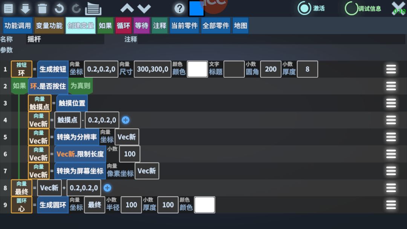Close the editor with the X icon
This screenshot has height=229, width=407.
point(399,9)
